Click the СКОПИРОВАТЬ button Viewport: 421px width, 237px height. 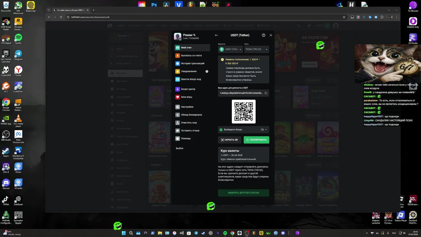point(257,140)
